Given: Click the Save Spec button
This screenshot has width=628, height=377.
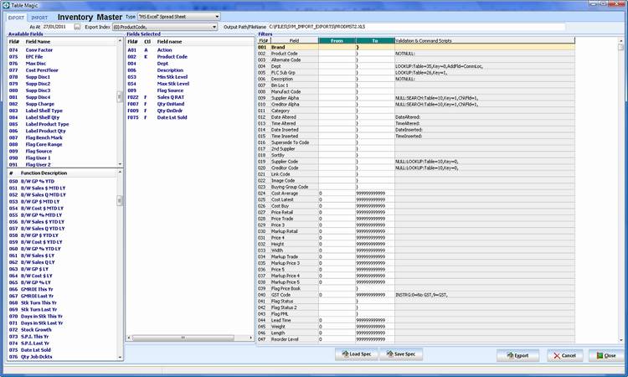Looking at the screenshot, I should [401, 354].
